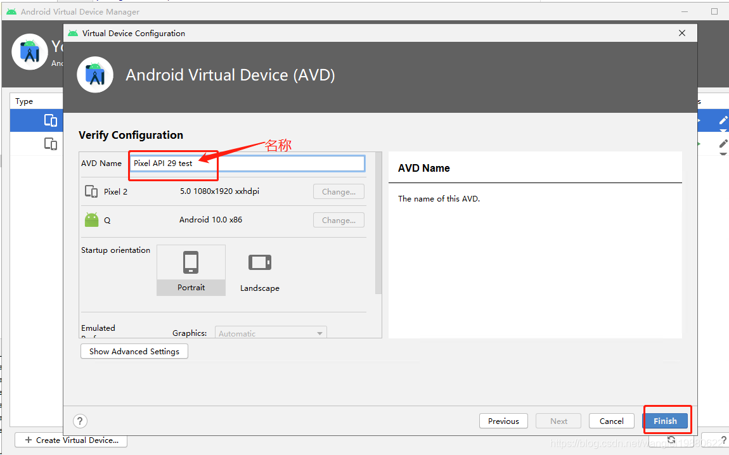Click the configuration panel vertical scrollbar
The height and width of the screenshot is (455, 729).
point(378,223)
